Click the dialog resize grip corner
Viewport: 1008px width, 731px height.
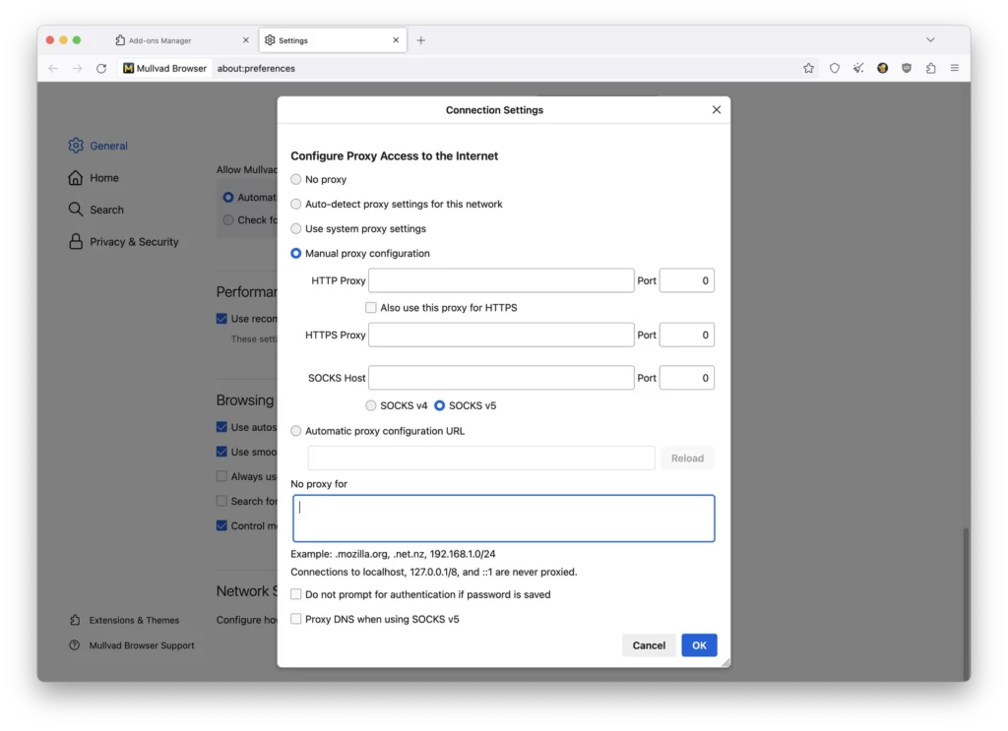coord(725,662)
